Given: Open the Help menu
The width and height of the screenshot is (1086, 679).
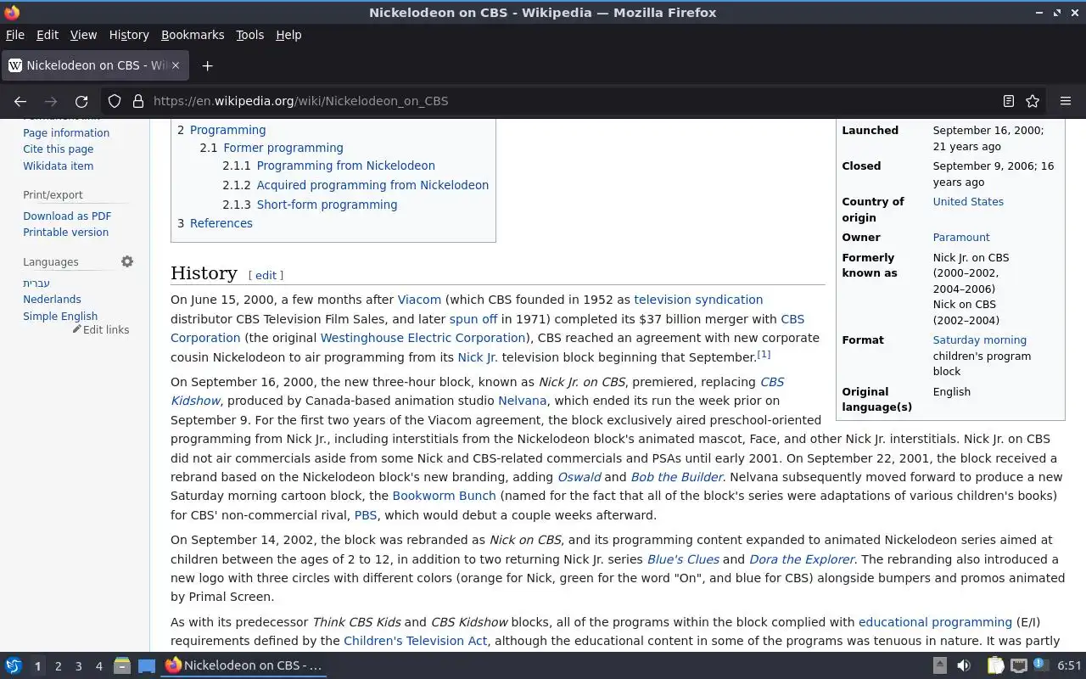Looking at the screenshot, I should click(288, 35).
